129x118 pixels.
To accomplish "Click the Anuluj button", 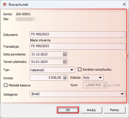I will (91, 110).
